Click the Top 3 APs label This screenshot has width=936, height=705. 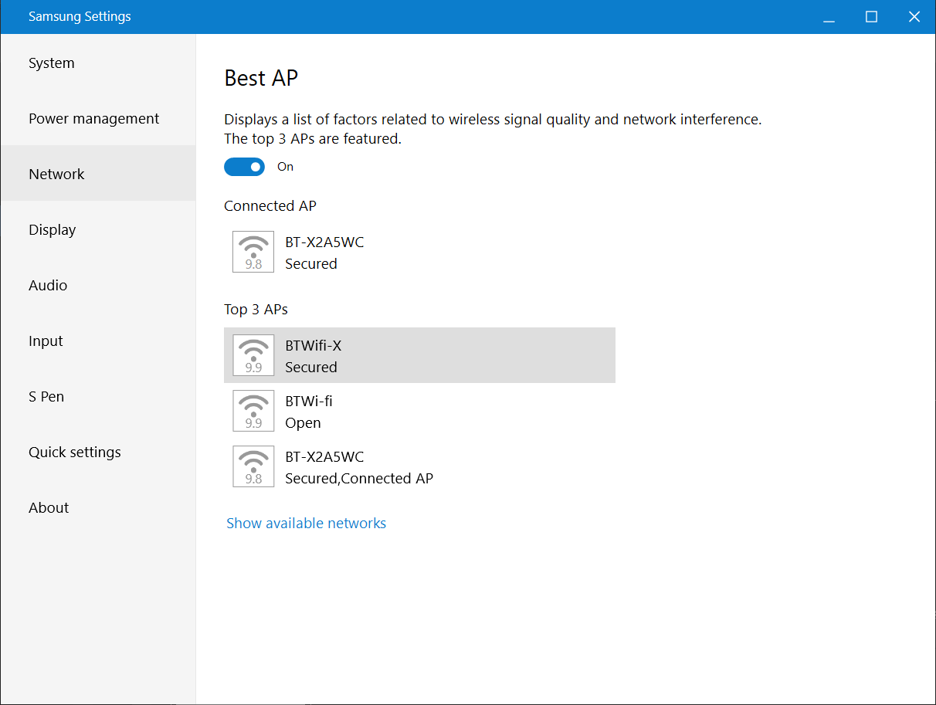point(256,310)
